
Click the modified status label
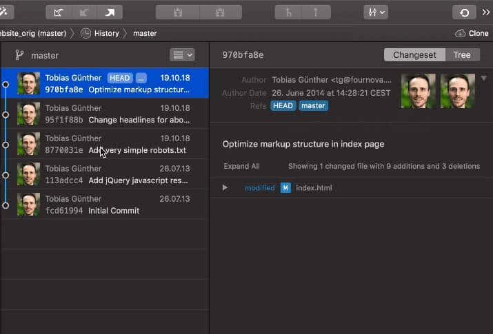[x=260, y=188]
